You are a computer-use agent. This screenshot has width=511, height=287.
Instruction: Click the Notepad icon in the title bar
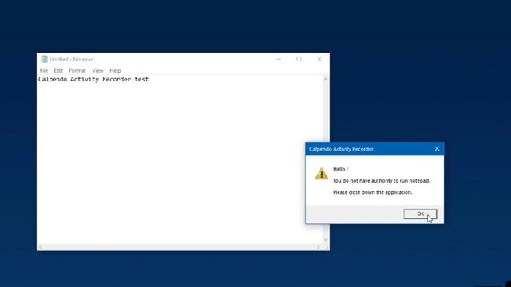pyautogui.click(x=44, y=59)
